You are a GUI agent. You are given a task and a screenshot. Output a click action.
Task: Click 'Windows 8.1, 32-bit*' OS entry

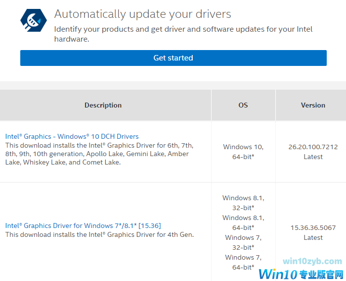tap(243, 203)
